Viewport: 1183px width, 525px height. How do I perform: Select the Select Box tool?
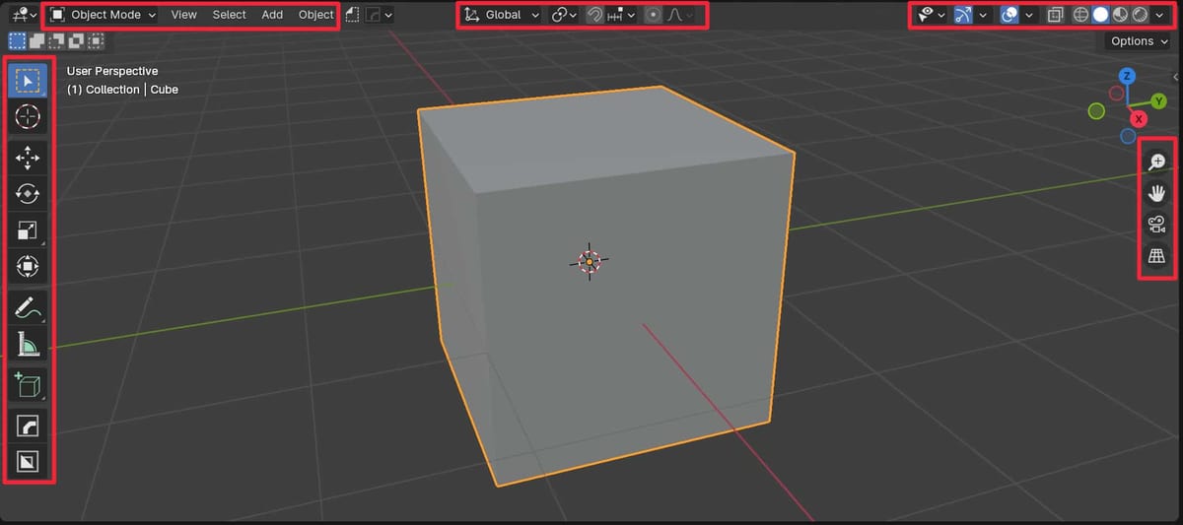pyautogui.click(x=29, y=79)
